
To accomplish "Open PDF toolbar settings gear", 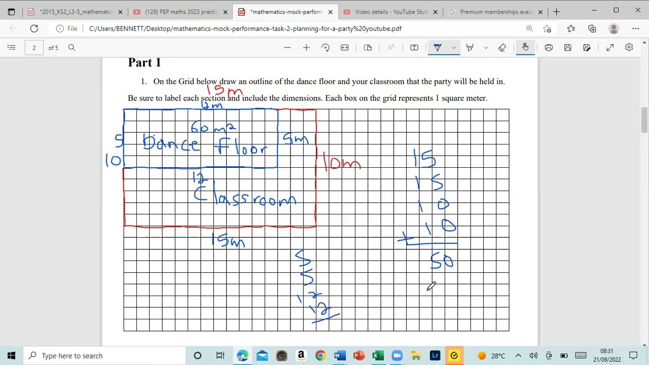I will (x=629, y=48).
